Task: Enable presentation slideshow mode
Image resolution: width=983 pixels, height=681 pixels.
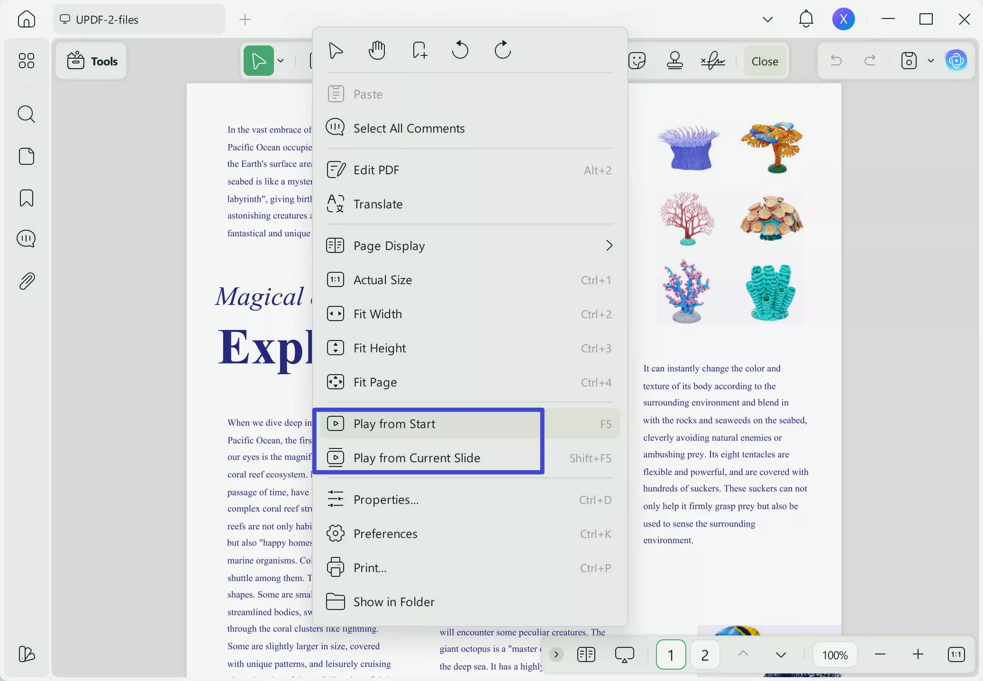Action: [624, 654]
